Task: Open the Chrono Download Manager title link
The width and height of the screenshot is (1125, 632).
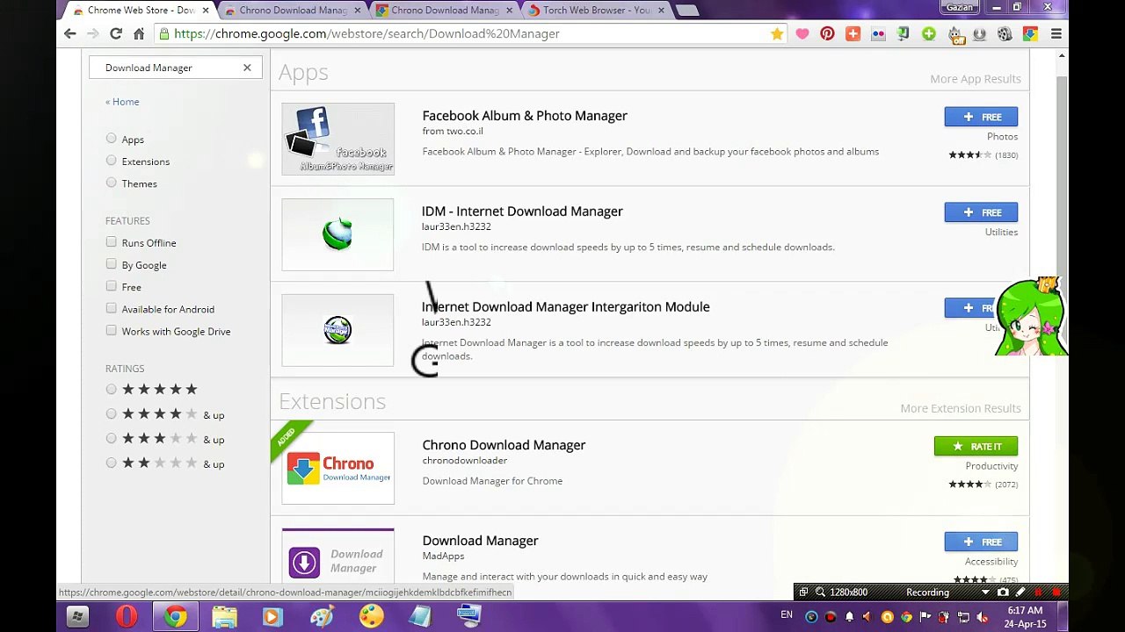Action: [x=504, y=445]
